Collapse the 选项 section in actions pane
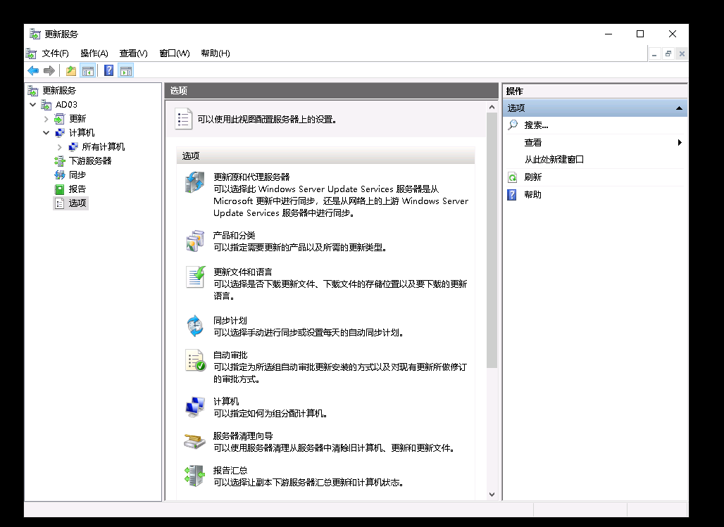 point(679,108)
